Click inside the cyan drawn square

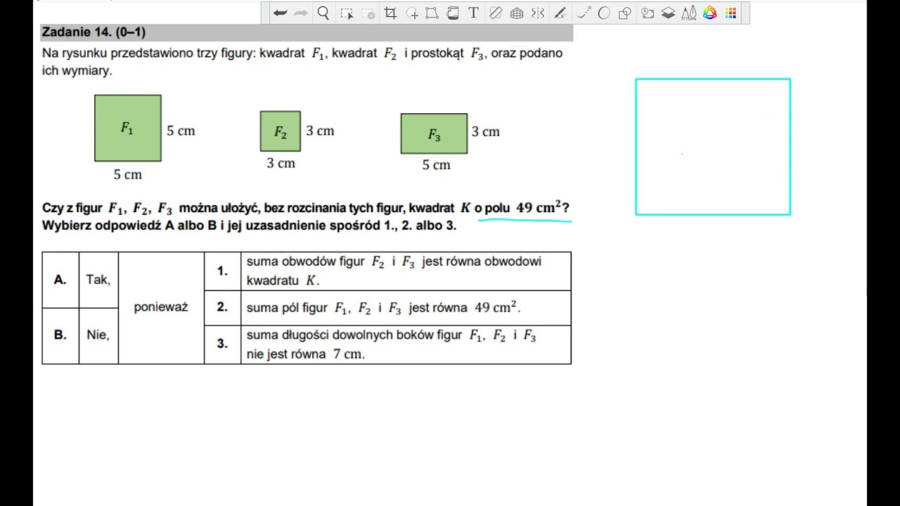click(713, 147)
